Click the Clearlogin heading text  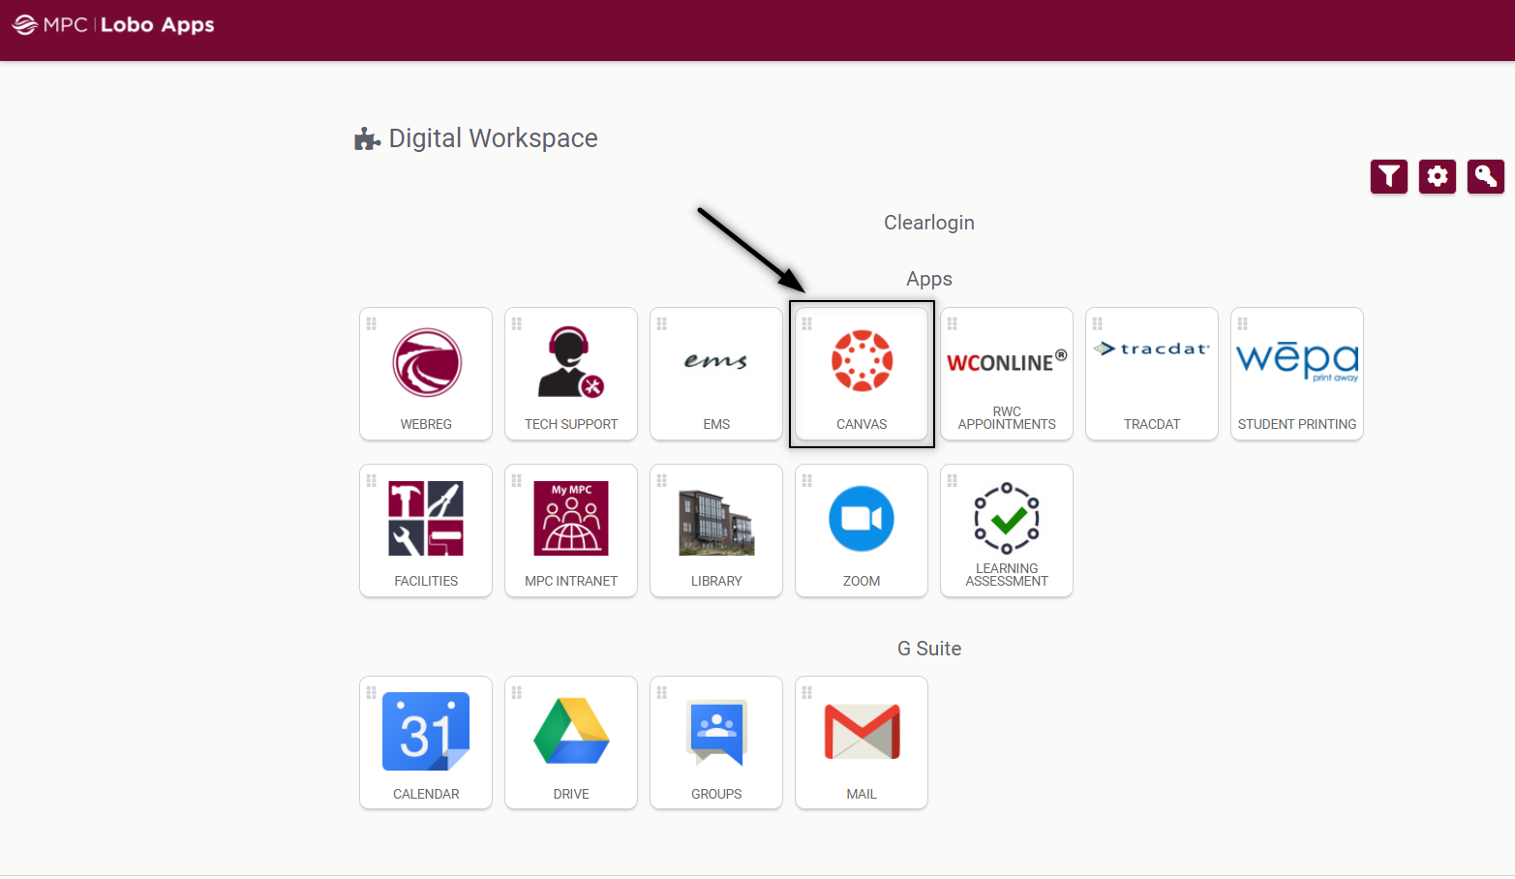(929, 223)
